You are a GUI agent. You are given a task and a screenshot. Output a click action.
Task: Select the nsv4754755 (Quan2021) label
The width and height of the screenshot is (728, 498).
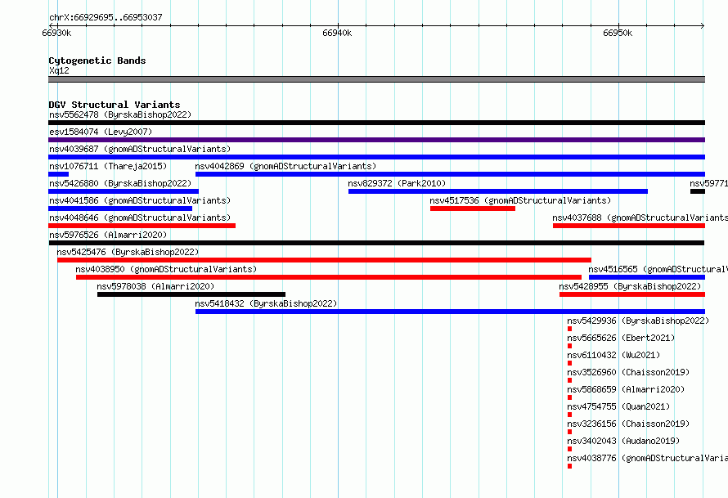click(x=618, y=406)
